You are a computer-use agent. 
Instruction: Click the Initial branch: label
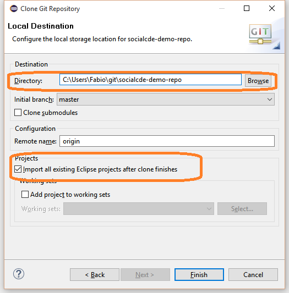click(34, 99)
